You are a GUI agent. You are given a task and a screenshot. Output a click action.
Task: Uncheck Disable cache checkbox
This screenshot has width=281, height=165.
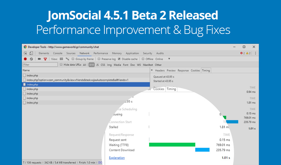119,59
